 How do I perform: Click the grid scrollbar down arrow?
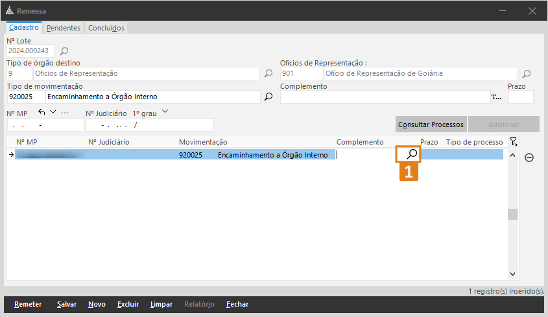513,274
